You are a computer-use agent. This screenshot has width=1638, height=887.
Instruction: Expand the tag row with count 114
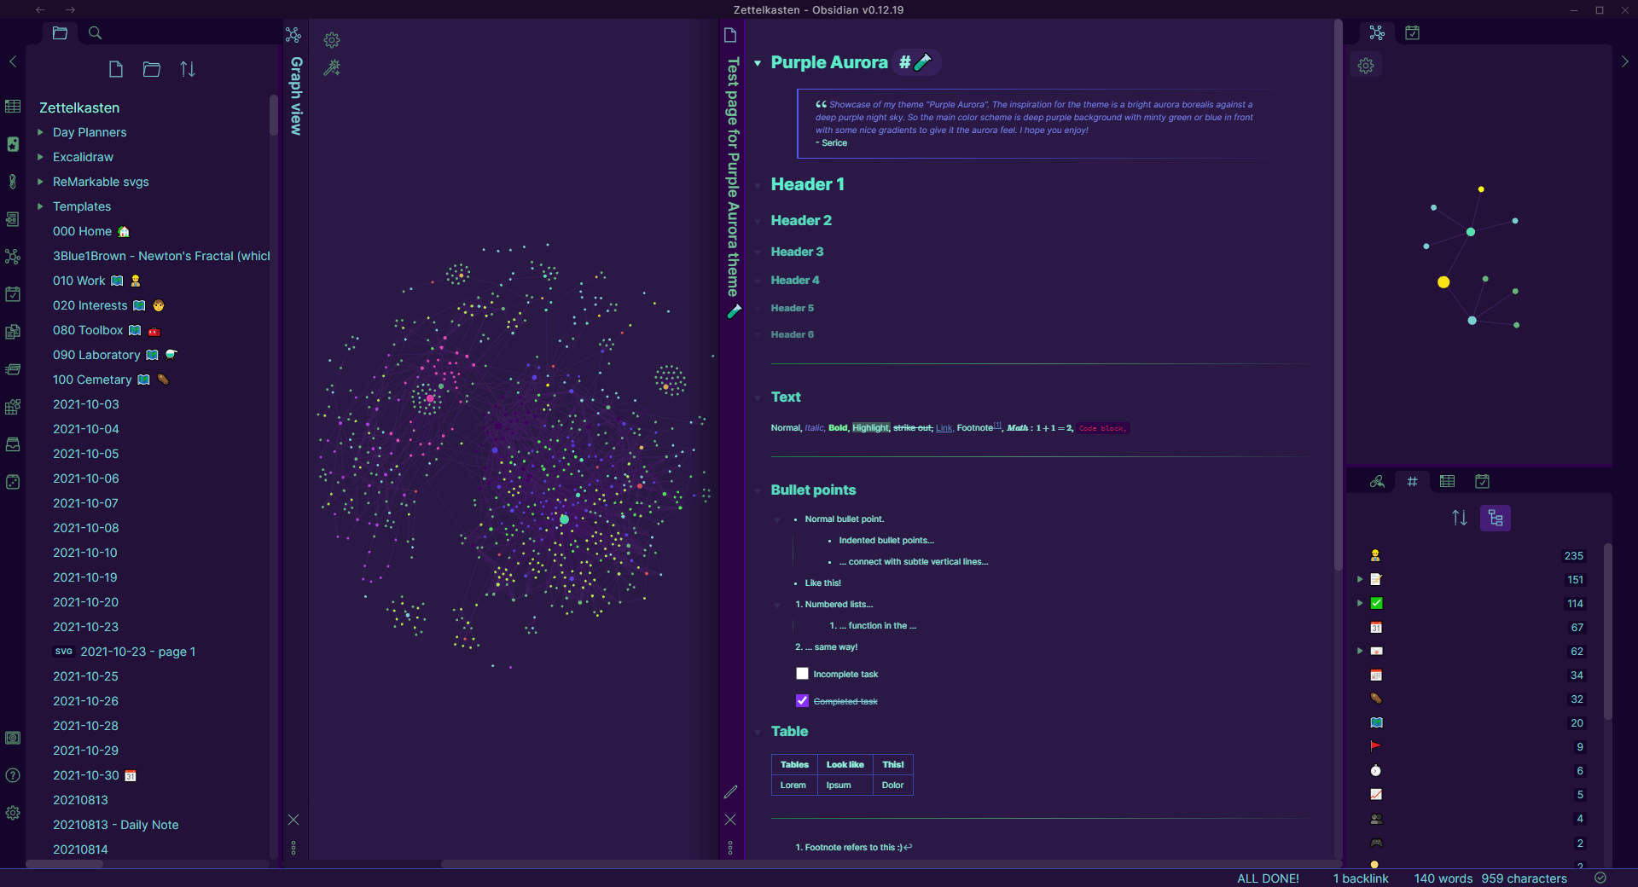coord(1360,603)
